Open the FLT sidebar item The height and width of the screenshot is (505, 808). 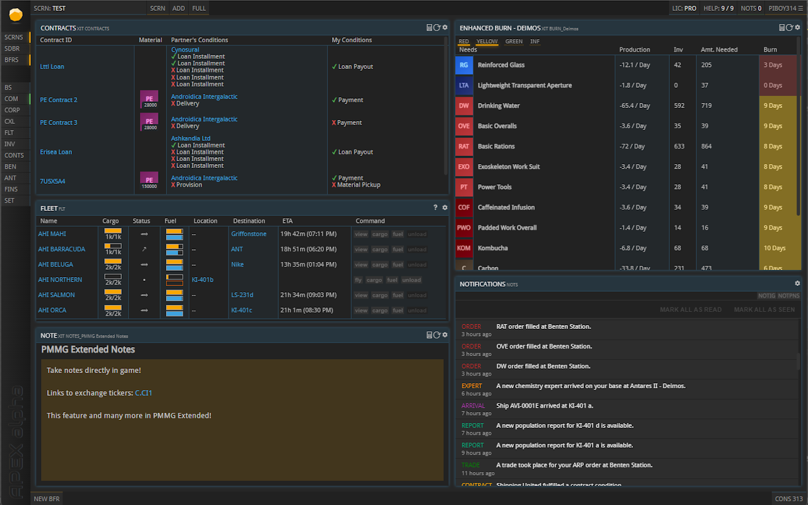point(9,133)
